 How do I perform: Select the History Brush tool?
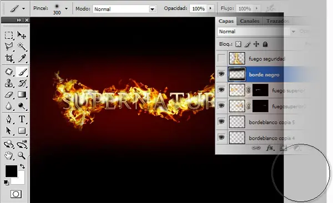click(22, 83)
